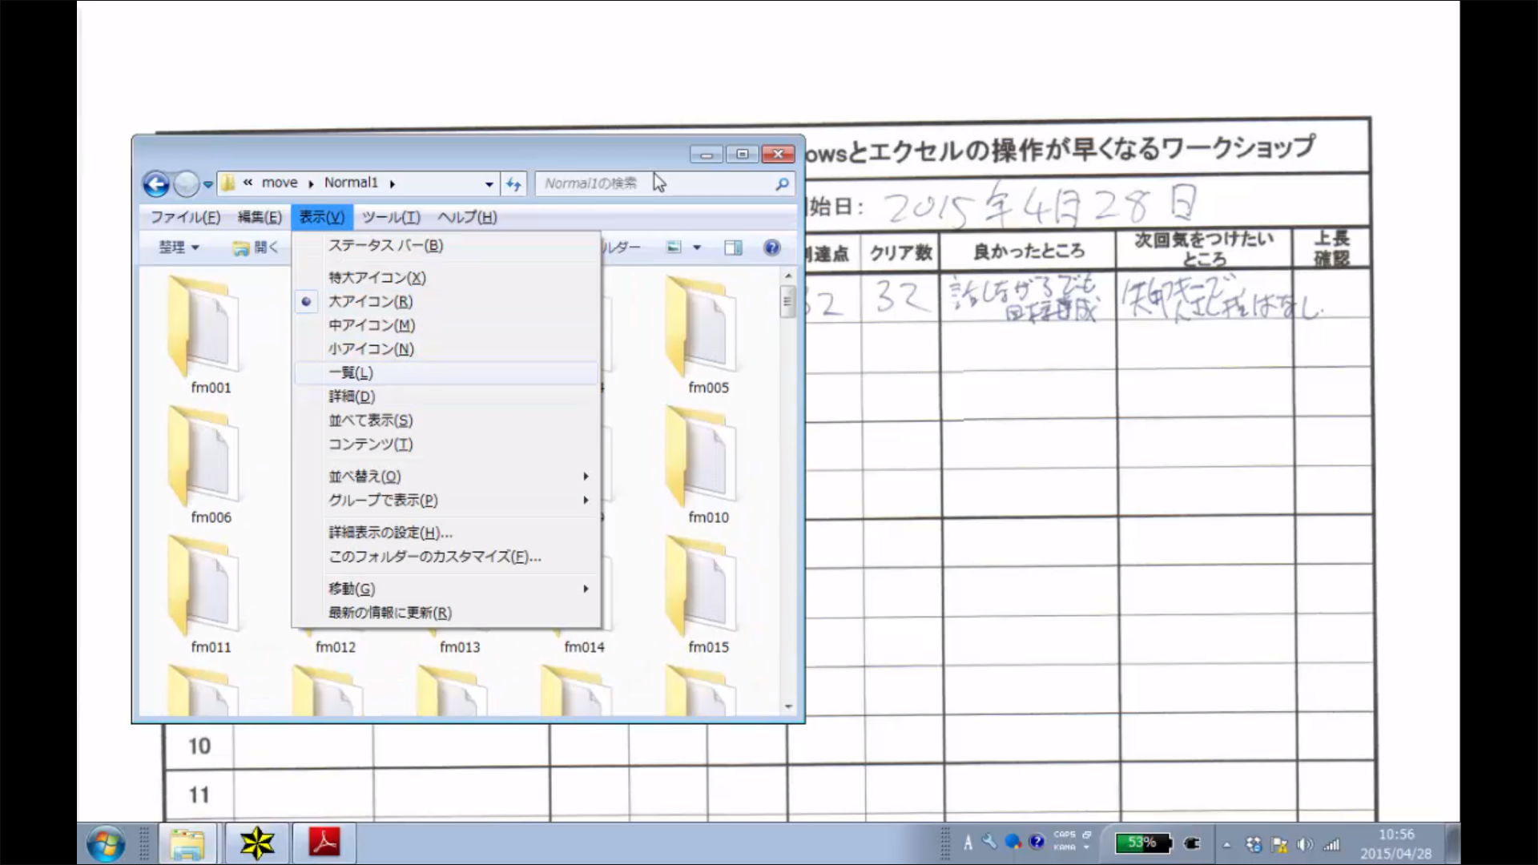This screenshot has width=1538, height=865.
Task: Select the 大アイコン(R) radio option
Action: (370, 302)
